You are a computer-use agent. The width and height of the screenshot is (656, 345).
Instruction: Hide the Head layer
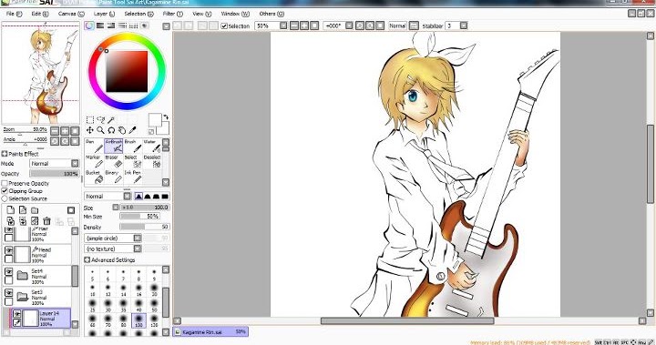9,250
